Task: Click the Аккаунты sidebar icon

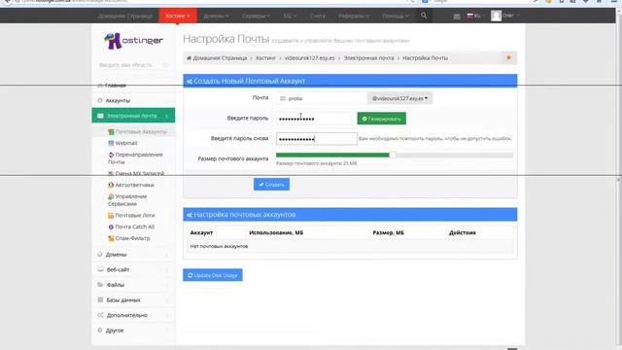Action: pyautogui.click(x=100, y=101)
